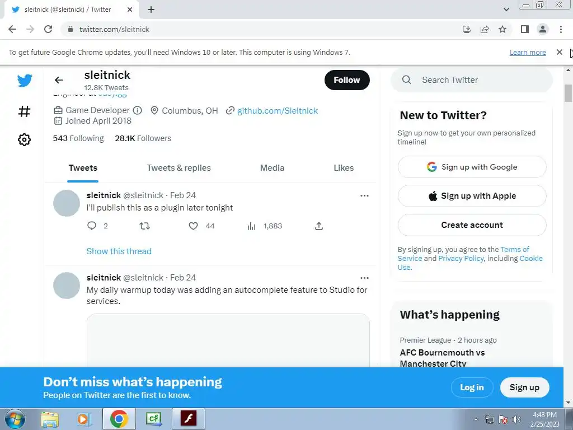Expand the tab search dropdown arrow
The image size is (573, 430).
coord(506,10)
